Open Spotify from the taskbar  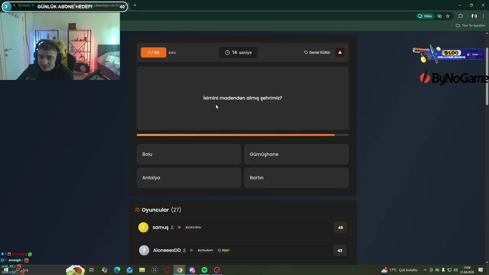[x=204, y=270]
